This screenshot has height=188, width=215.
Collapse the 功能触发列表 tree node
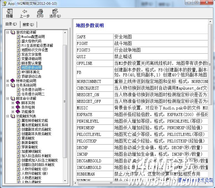[8, 116]
